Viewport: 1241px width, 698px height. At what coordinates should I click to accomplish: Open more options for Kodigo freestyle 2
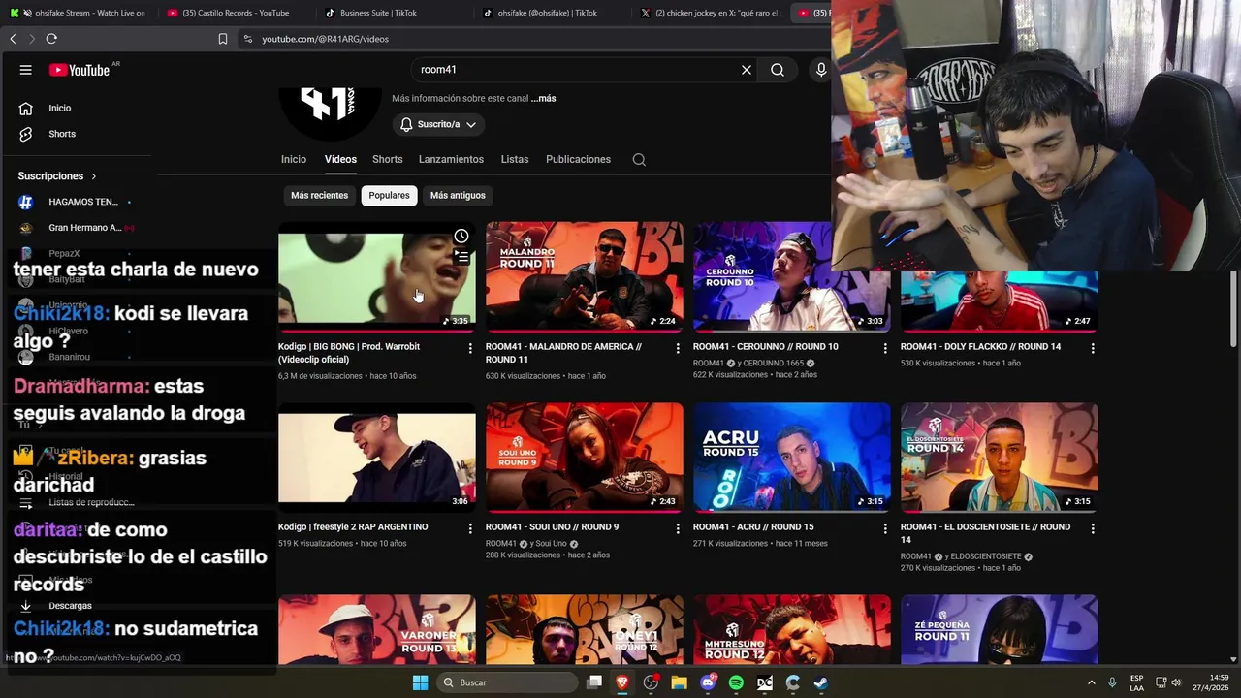(x=470, y=528)
